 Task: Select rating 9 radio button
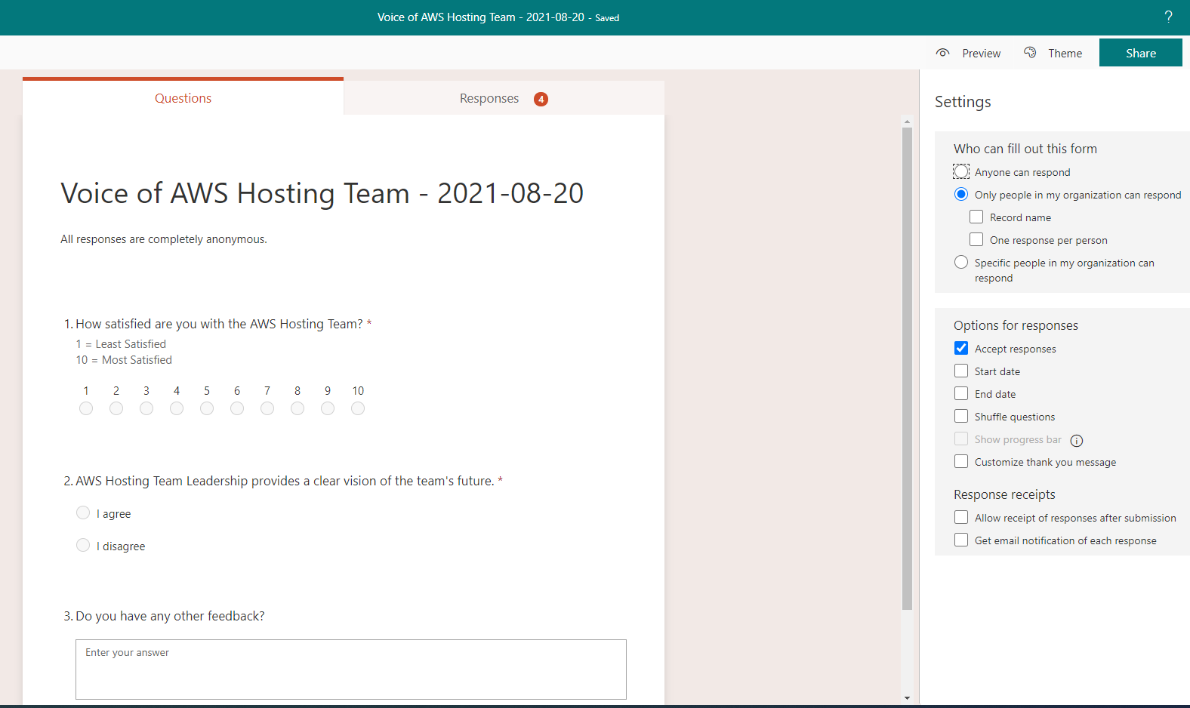click(328, 408)
